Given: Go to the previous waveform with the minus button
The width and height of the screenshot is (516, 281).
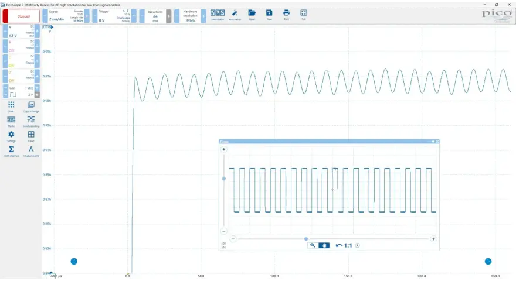Looking at the screenshot, I should pos(142,16).
